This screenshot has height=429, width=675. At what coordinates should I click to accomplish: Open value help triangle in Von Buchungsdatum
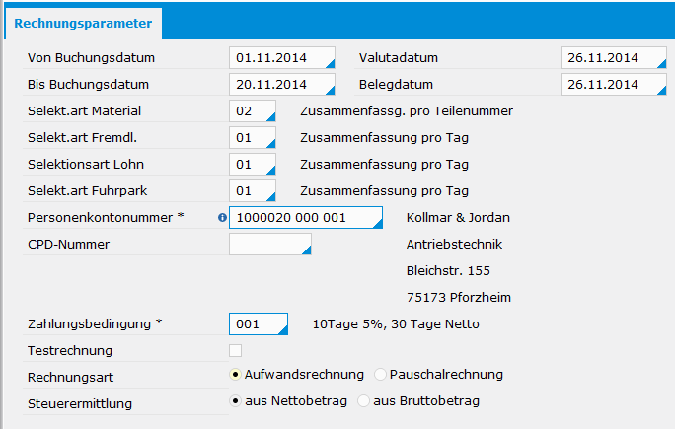tap(331, 64)
